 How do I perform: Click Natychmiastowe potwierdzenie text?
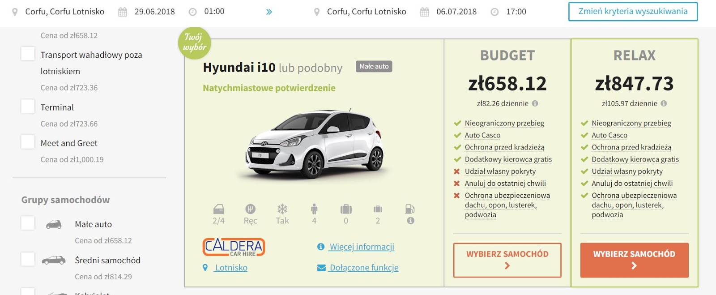(x=269, y=88)
